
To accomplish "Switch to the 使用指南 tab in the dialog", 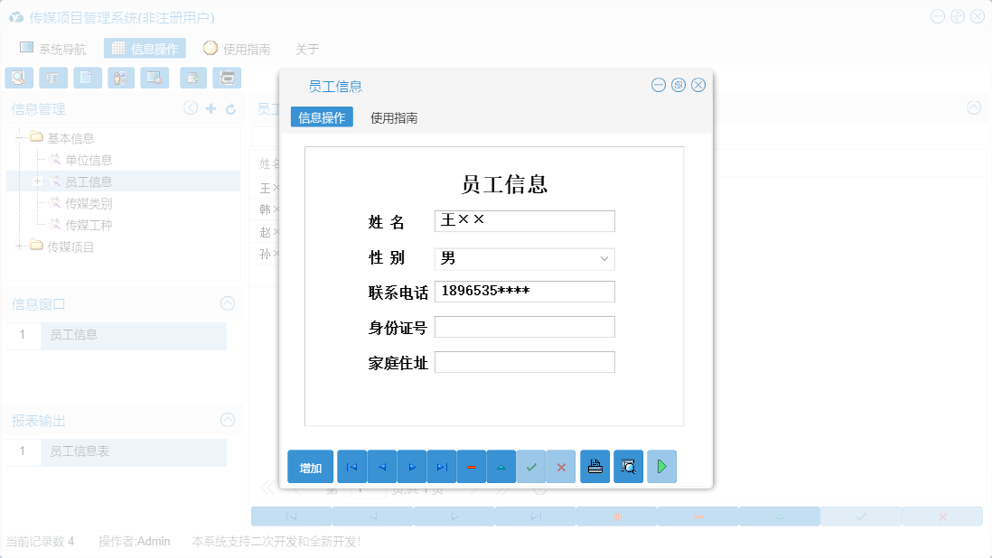I will (392, 117).
